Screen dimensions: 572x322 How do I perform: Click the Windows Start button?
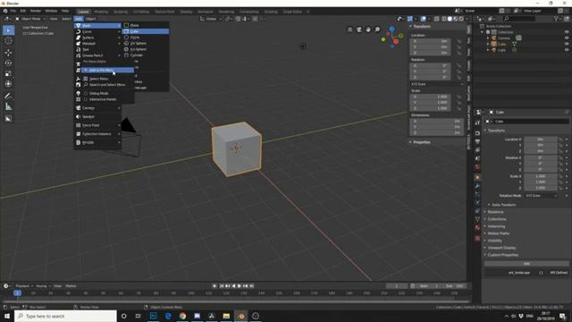(7, 316)
